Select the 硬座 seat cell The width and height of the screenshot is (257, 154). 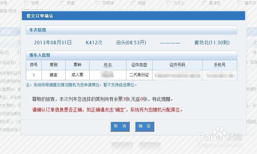[x=53, y=75]
